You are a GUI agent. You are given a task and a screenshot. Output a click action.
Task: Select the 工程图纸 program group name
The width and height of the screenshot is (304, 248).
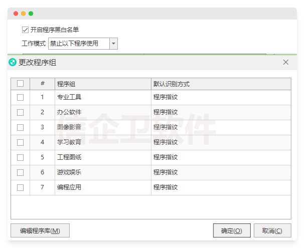69,157
